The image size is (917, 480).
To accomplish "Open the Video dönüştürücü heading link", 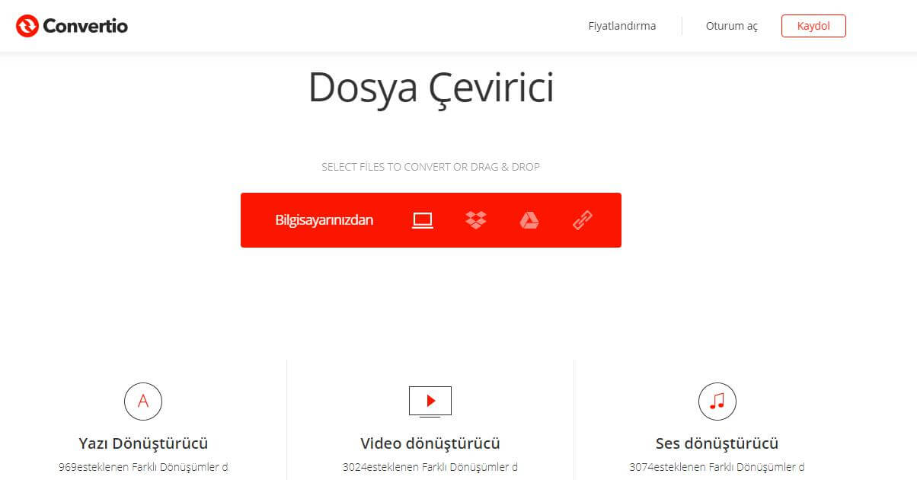I will 430,443.
